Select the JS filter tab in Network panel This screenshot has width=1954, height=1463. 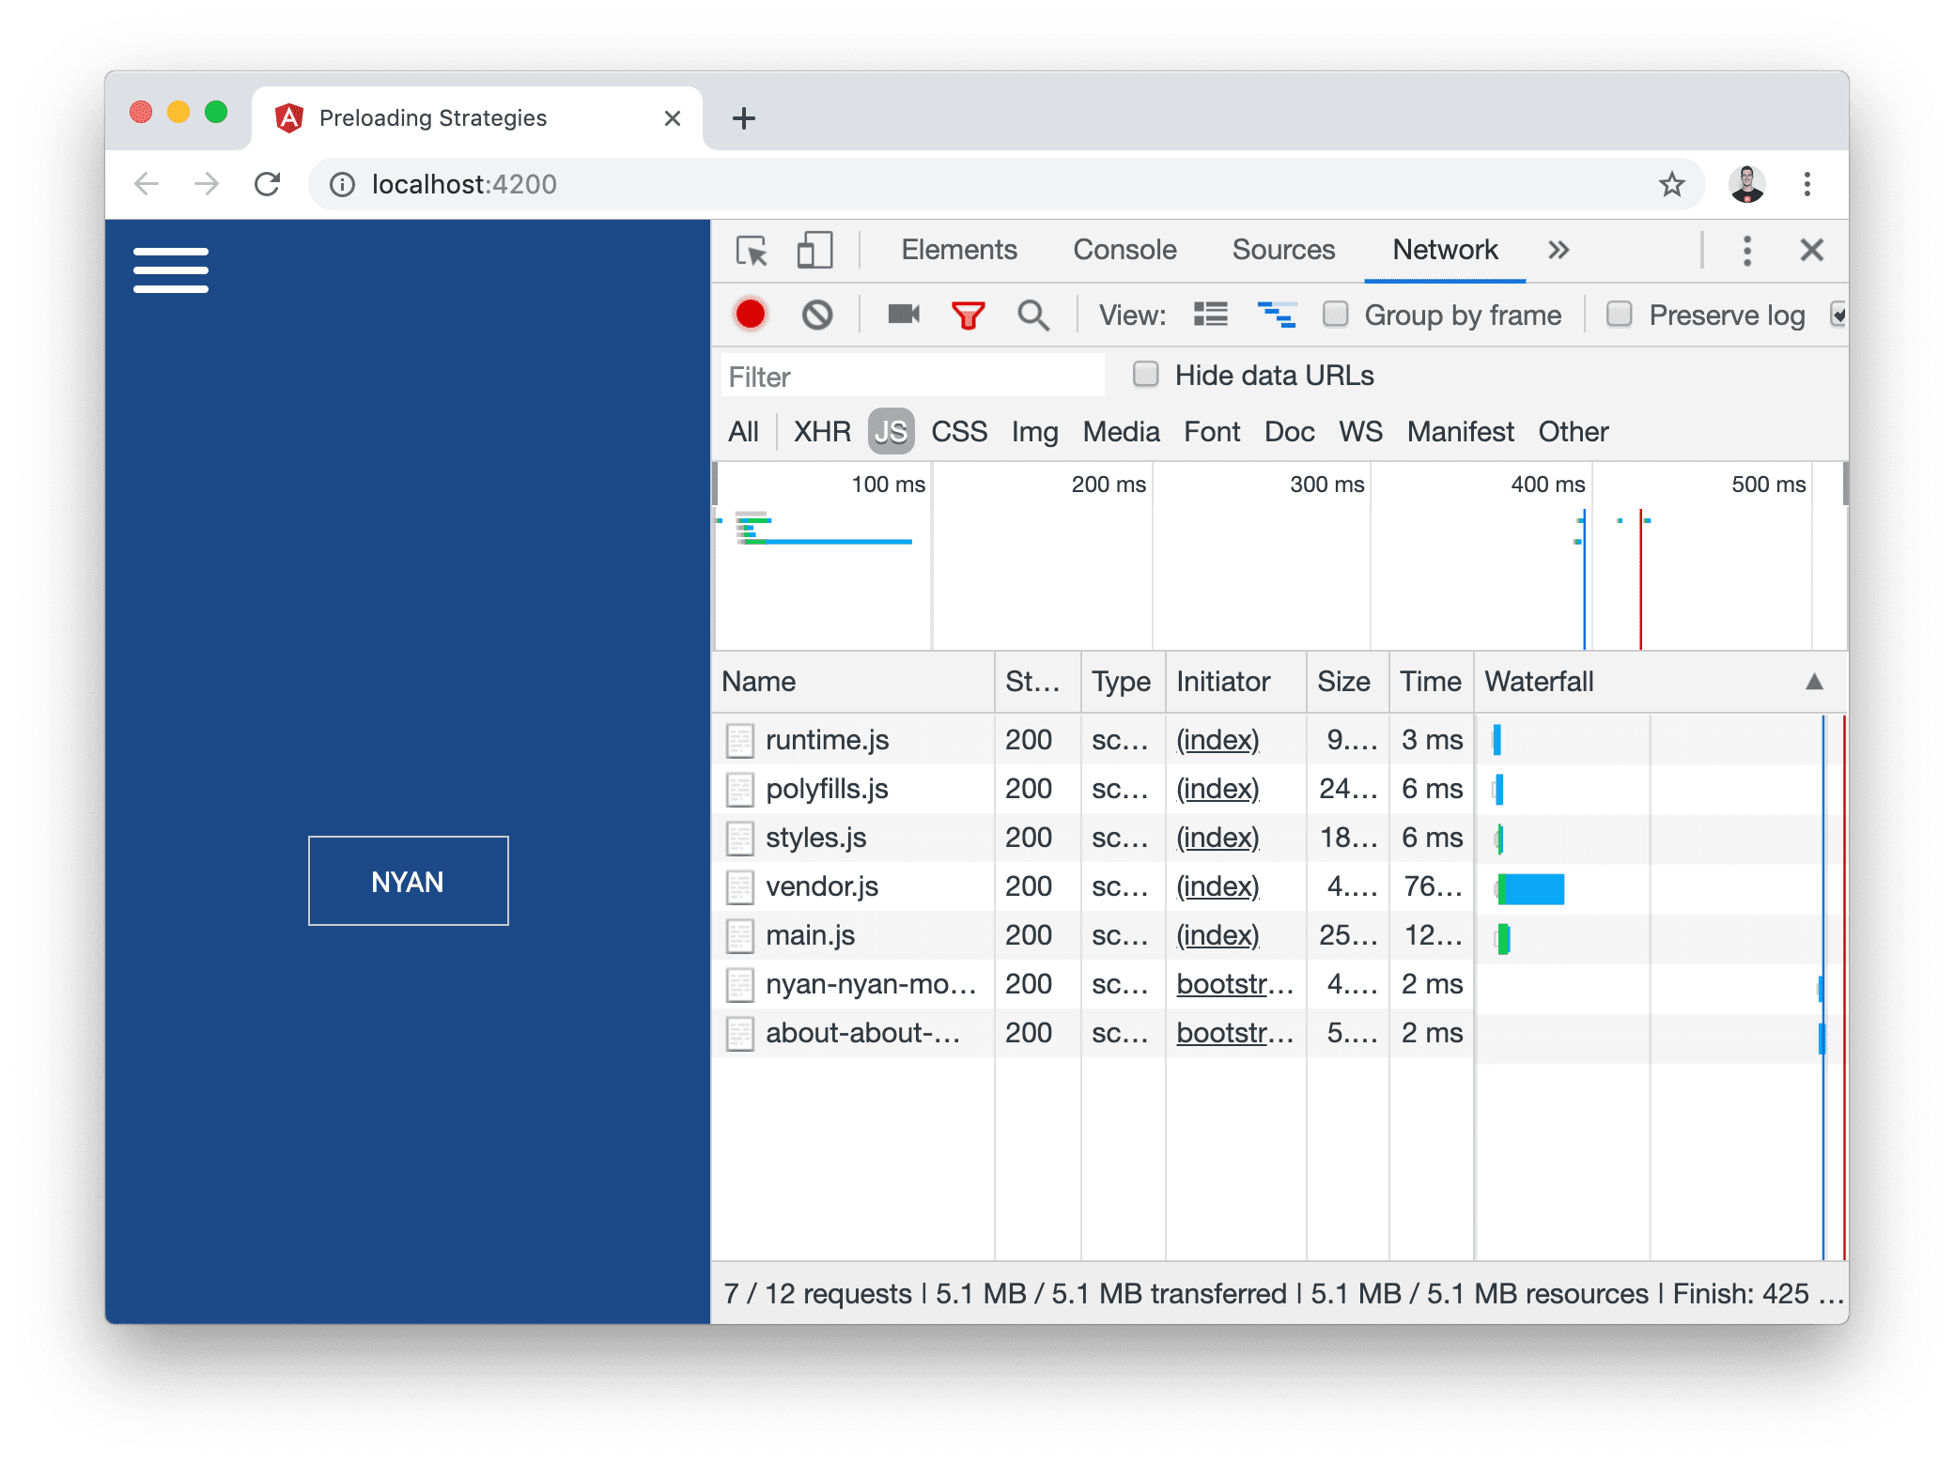pos(891,430)
